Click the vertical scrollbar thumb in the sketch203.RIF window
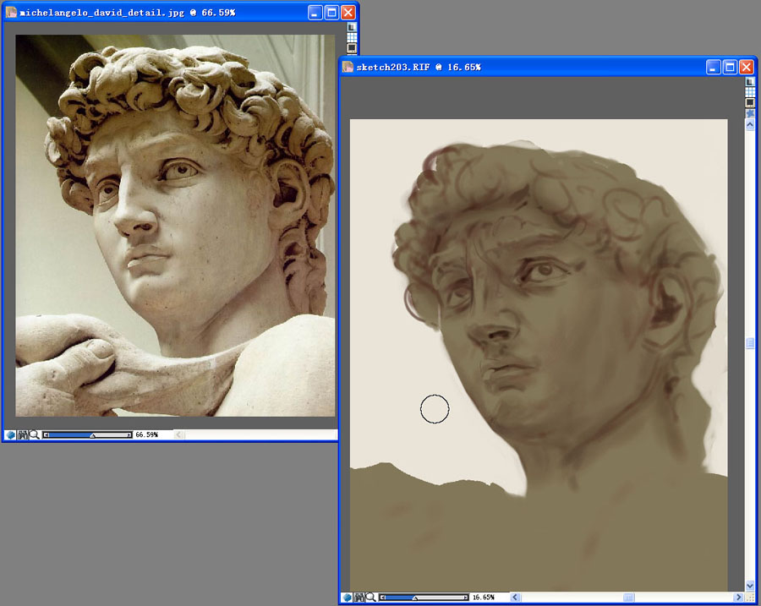 750,343
